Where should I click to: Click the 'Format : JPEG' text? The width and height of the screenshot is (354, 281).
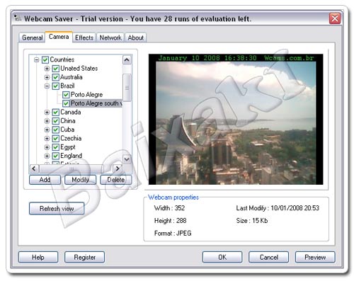pos(173,234)
